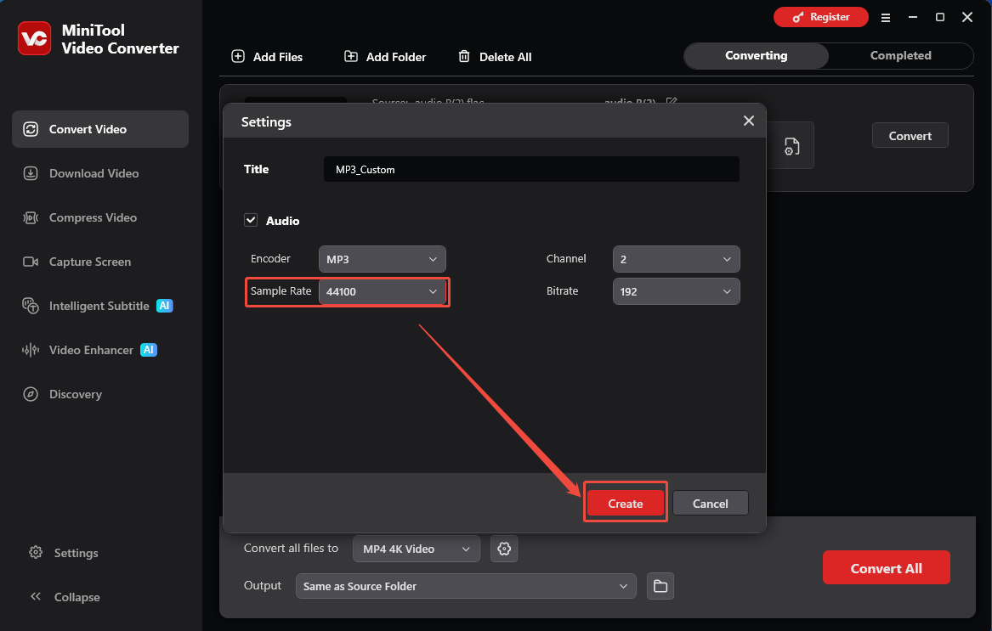Click the Channel label text
This screenshot has width=992, height=631.
[x=566, y=258]
